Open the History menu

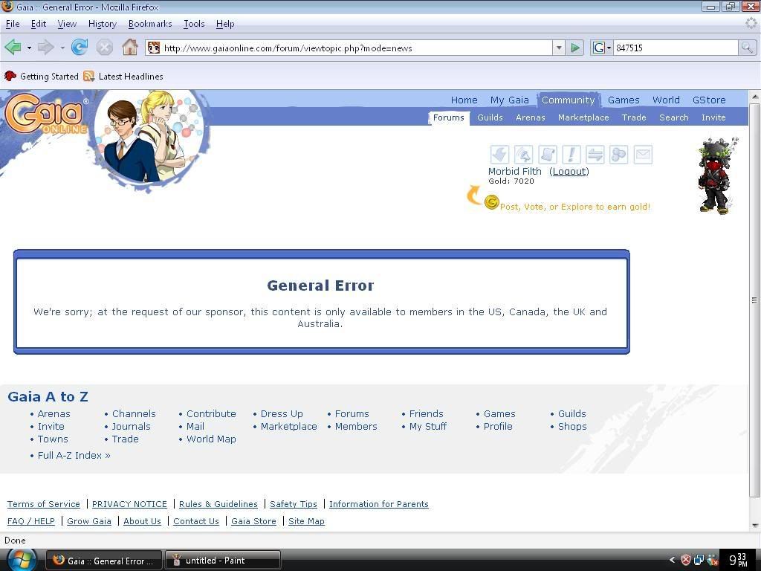[103, 24]
